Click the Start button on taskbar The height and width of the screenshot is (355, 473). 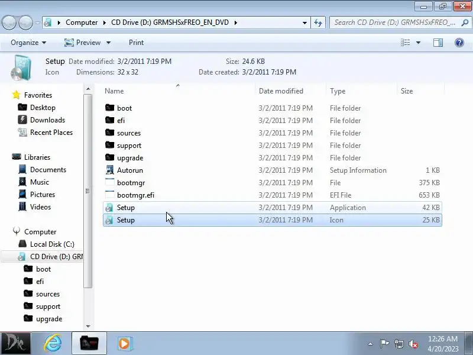[x=15, y=343]
